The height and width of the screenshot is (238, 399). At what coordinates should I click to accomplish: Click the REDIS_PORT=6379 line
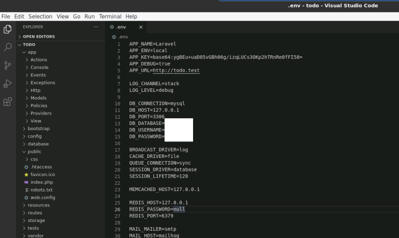click(x=151, y=216)
